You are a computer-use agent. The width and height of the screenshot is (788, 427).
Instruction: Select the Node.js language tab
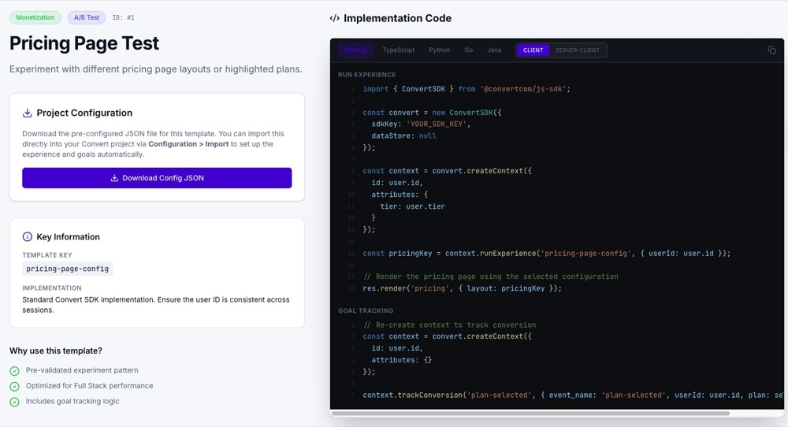pyautogui.click(x=355, y=50)
